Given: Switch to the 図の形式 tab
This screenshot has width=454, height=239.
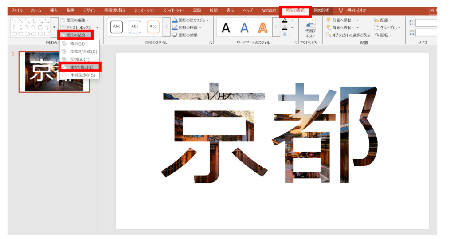Looking at the screenshot, I should click(x=321, y=10).
